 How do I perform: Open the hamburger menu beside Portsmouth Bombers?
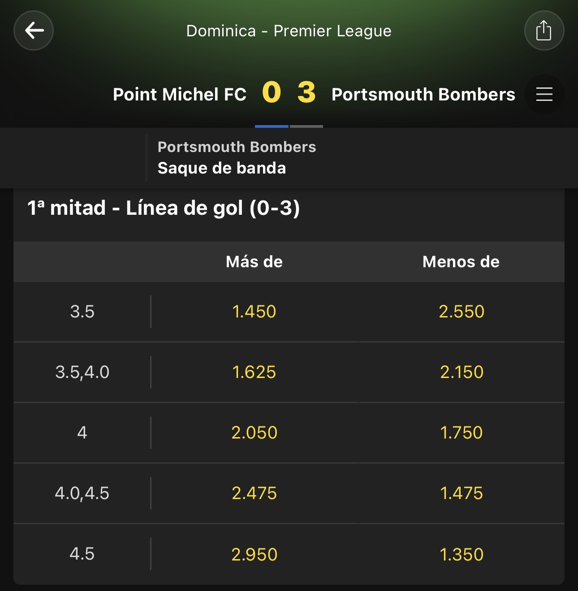(544, 94)
